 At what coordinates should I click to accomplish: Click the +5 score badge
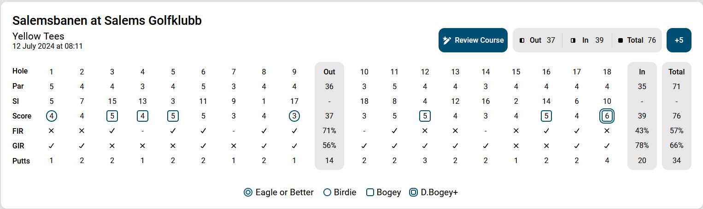[x=679, y=40]
